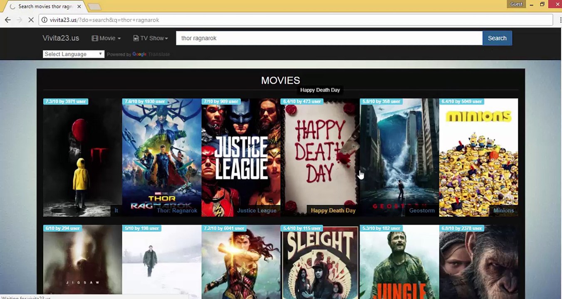
Task: Click the 5.4/10 by 115 user rating badge
Action: [x=302, y=228]
